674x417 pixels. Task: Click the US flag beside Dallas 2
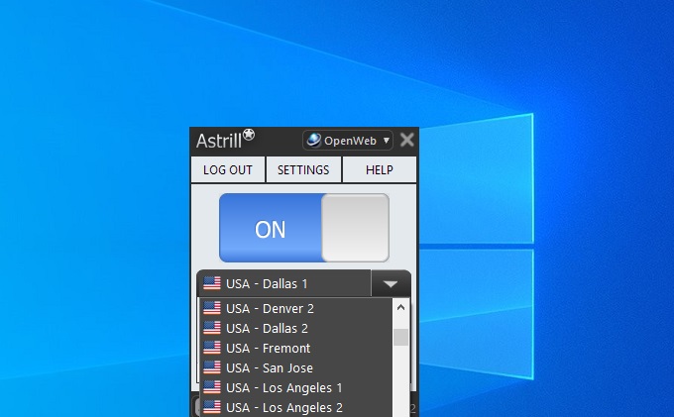pyautogui.click(x=212, y=328)
